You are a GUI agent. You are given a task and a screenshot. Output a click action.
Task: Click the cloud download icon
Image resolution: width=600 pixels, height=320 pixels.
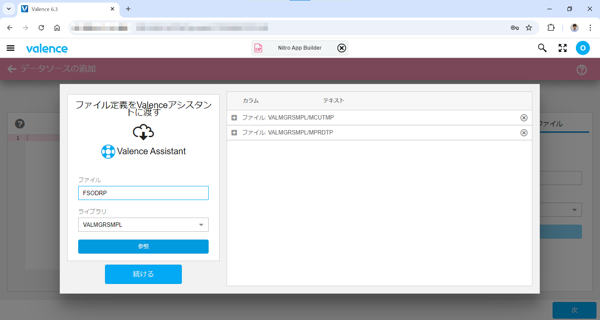pos(143,132)
